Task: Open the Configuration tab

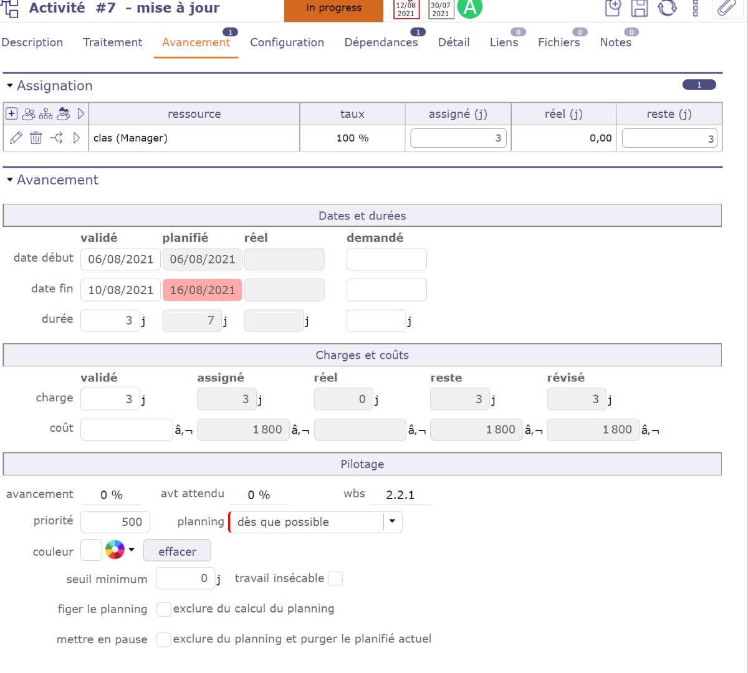Action: 287,42
